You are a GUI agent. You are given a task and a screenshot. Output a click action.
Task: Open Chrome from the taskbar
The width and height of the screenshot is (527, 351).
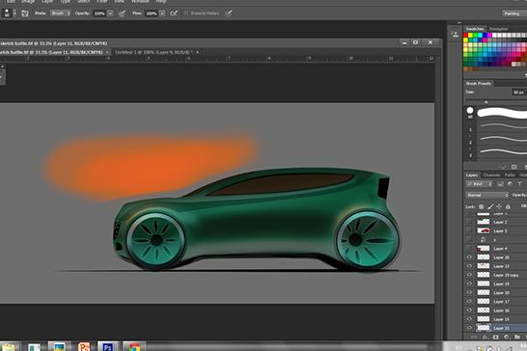134,346
